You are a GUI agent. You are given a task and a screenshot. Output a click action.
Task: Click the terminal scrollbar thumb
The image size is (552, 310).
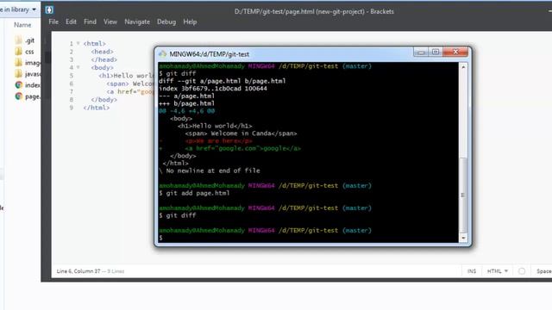tap(463, 195)
